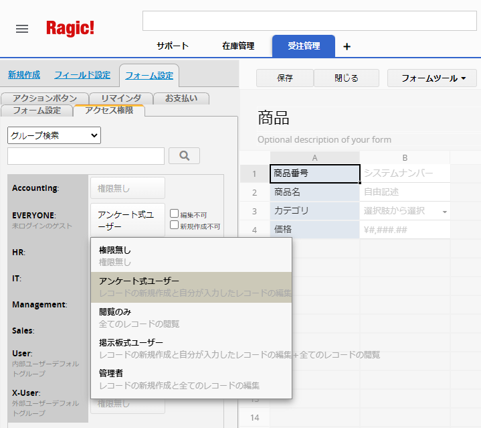481x428 pixels.
Task: Open the リマインダ tab
Action: (x=120, y=98)
